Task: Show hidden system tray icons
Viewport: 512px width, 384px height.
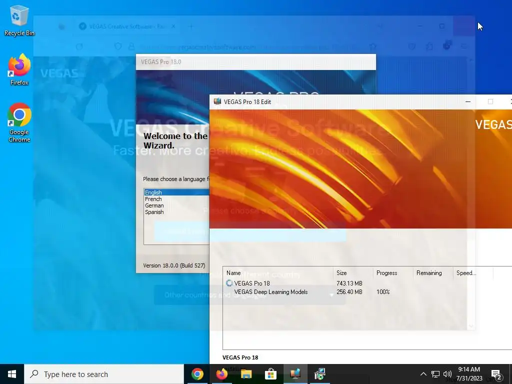Action: pyautogui.click(x=423, y=374)
